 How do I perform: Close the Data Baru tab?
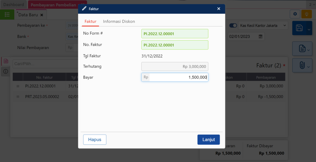[42, 15]
